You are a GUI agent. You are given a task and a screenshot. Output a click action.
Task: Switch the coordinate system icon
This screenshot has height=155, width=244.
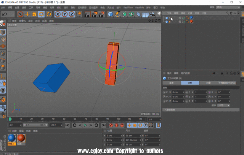tap(79, 14)
